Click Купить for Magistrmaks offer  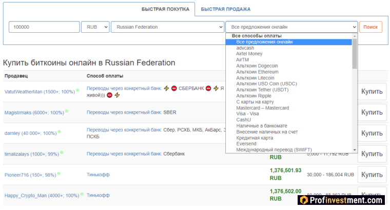(372, 113)
